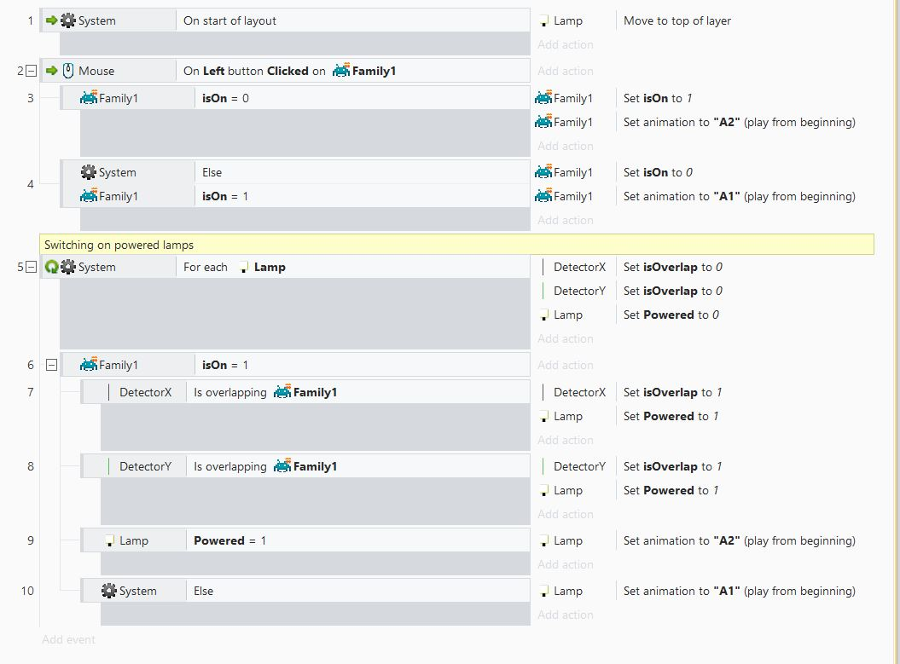
Task: Select the Switching on powered lamps comment
Action: pos(456,245)
